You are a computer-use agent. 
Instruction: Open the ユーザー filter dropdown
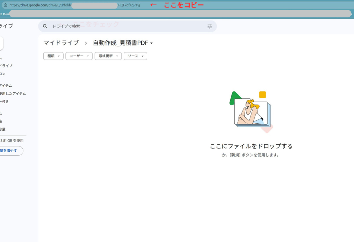[79, 56]
